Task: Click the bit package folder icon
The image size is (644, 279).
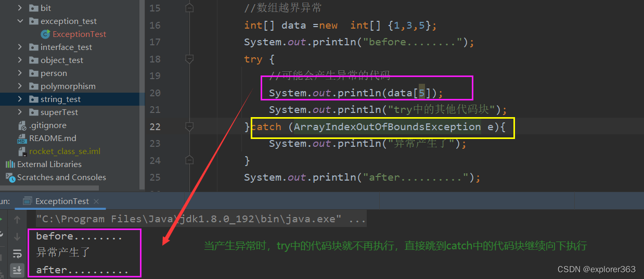Action: click(33, 8)
